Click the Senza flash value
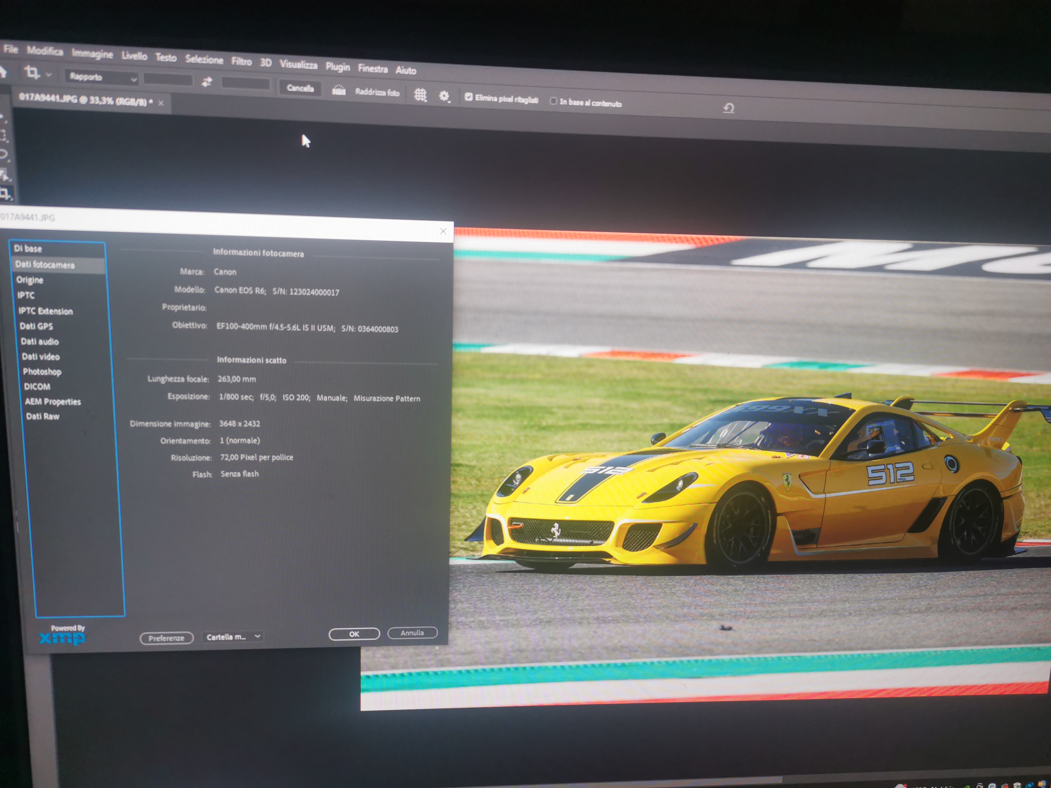 (239, 473)
